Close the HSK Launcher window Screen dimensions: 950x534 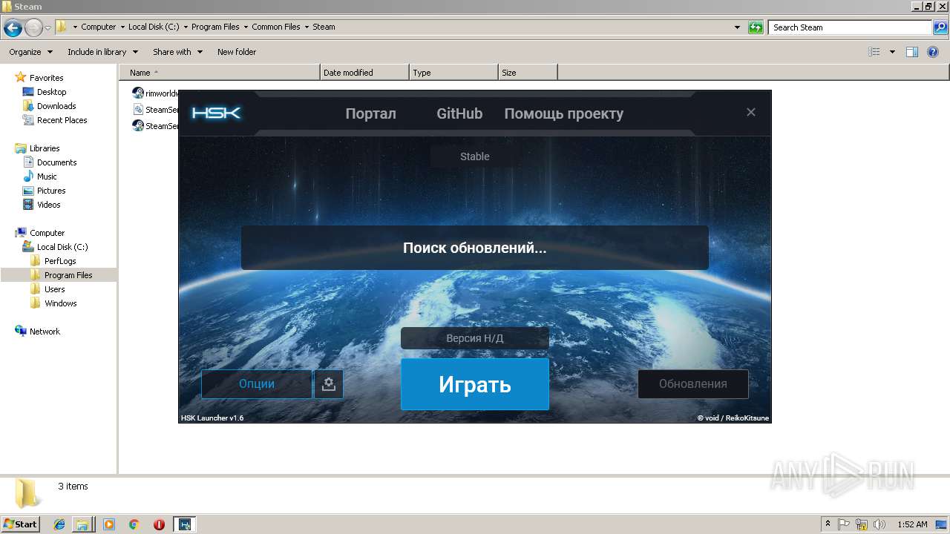(750, 112)
